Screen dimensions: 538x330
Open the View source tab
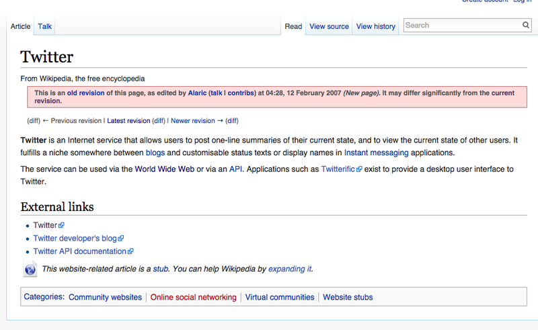coord(329,26)
